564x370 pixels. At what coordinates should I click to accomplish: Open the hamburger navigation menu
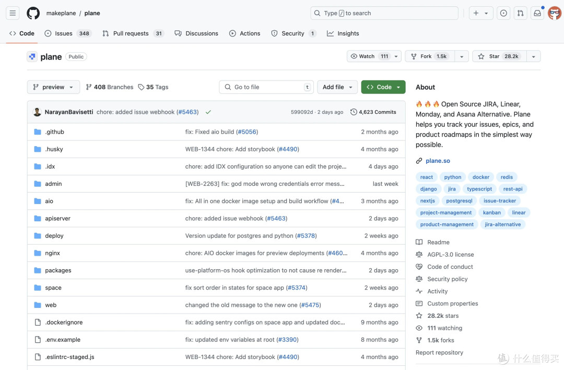coord(13,13)
